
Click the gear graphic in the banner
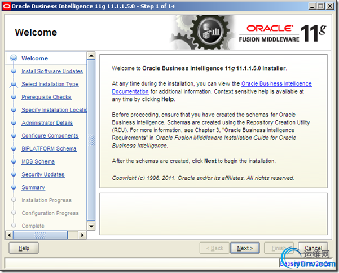coord(204,32)
